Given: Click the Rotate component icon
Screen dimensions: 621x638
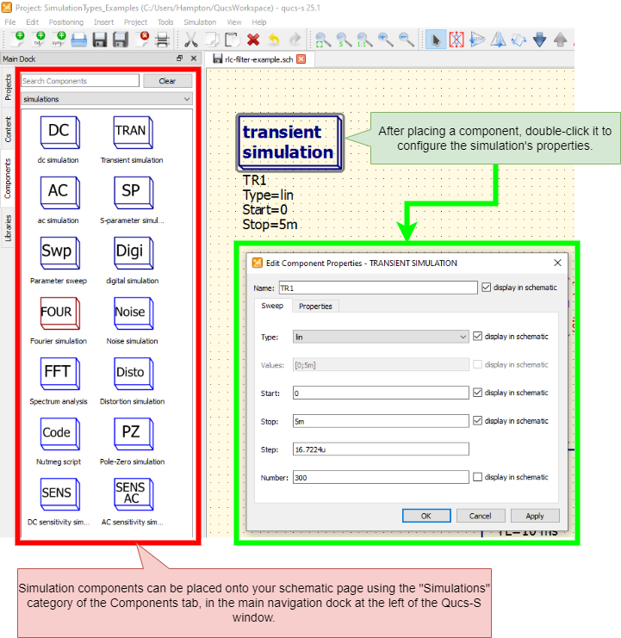Looking at the screenshot, I should [519, 40].
